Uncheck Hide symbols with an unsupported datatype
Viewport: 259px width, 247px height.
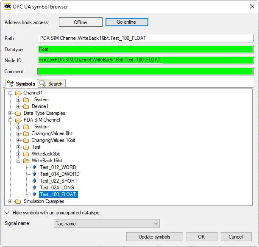pyautogui.click(x=8, y=213)
